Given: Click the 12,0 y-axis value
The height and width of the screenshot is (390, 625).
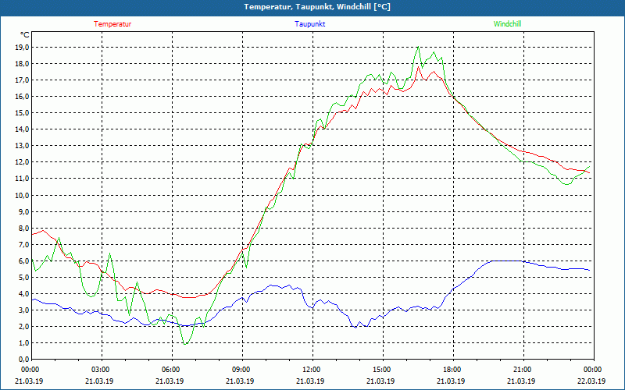Looking at the screenshot, I should pos(22,162).
